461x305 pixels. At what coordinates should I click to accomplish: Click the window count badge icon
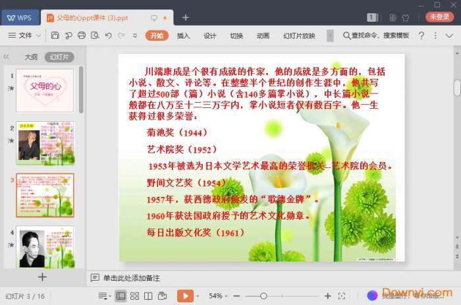tap(371, 18)
